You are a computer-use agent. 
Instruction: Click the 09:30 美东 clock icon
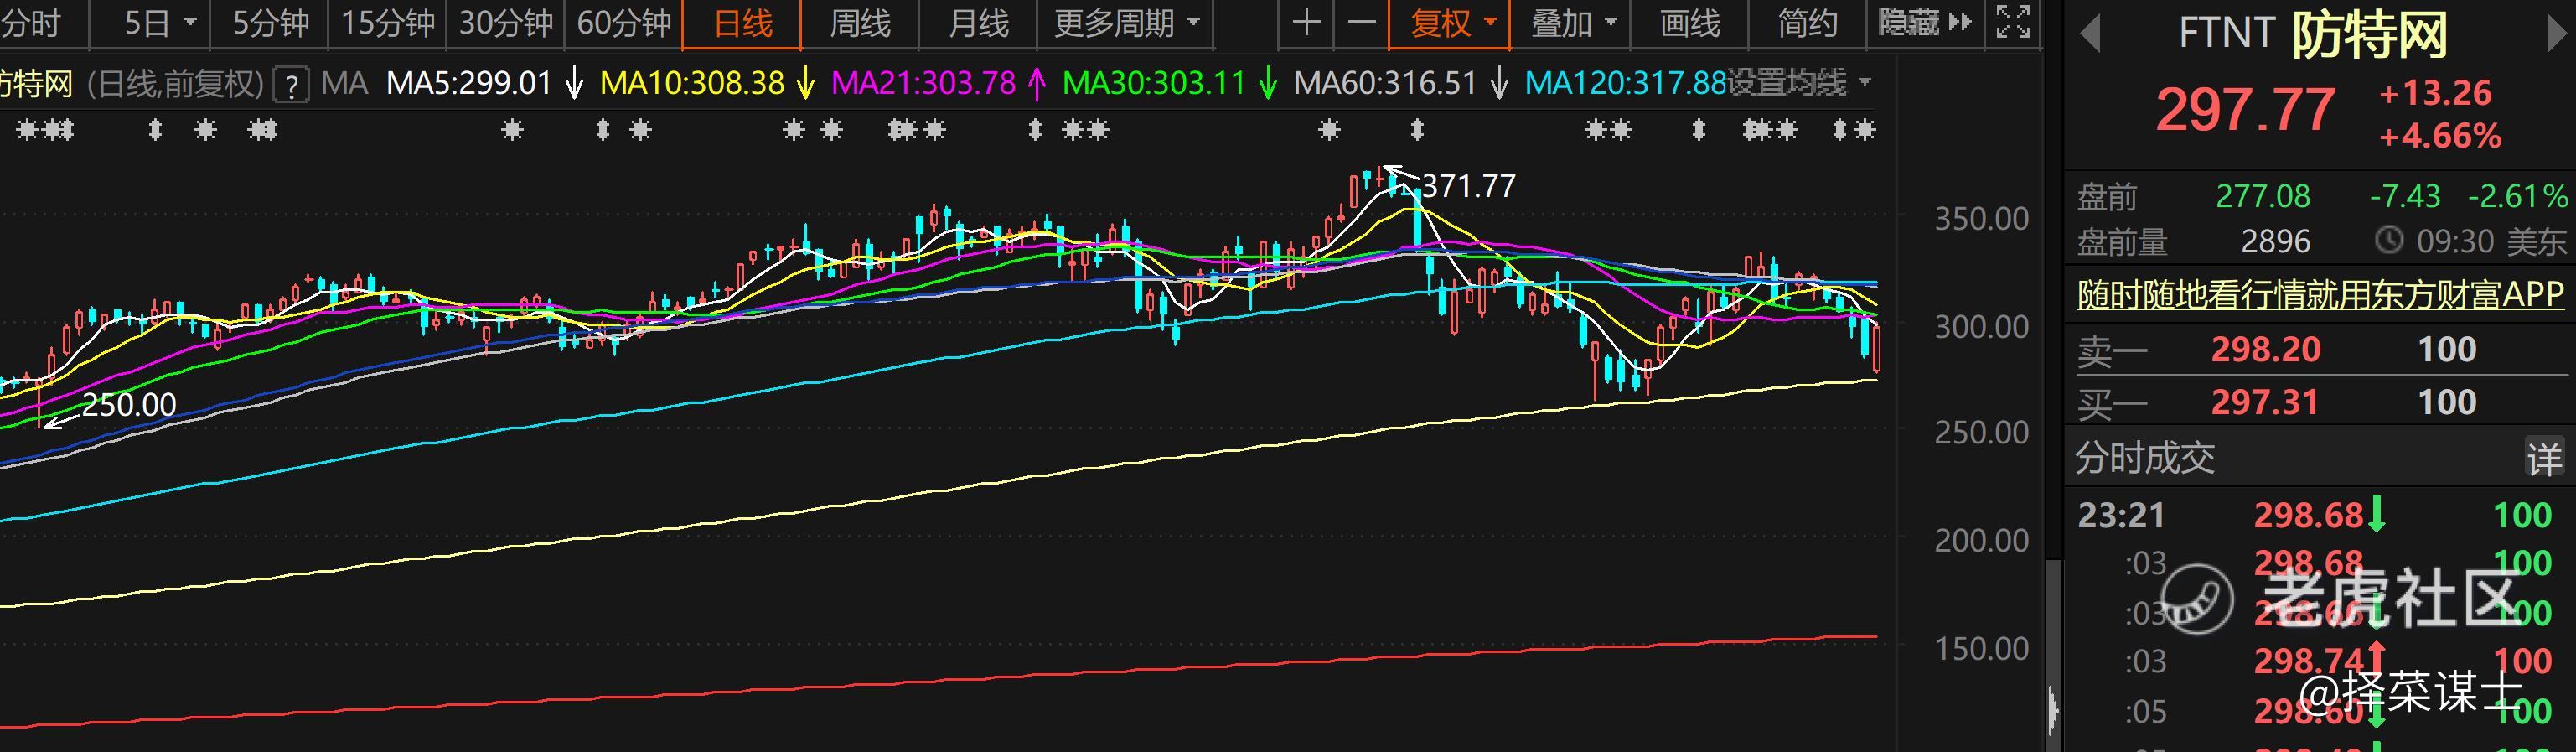coord(2388,240)
